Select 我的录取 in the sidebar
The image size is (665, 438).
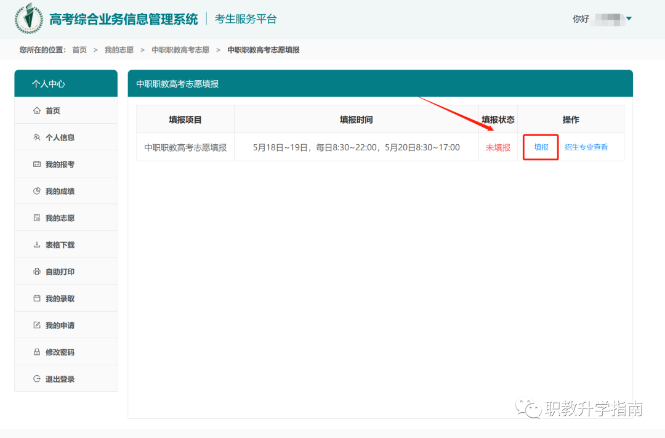tap(66, 298)
